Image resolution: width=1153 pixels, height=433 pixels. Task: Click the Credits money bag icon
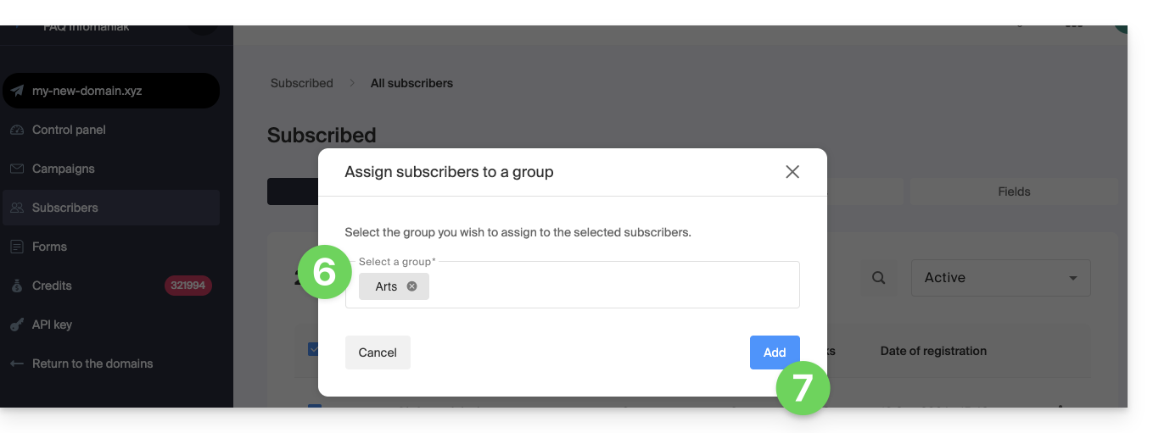(17, 286)
